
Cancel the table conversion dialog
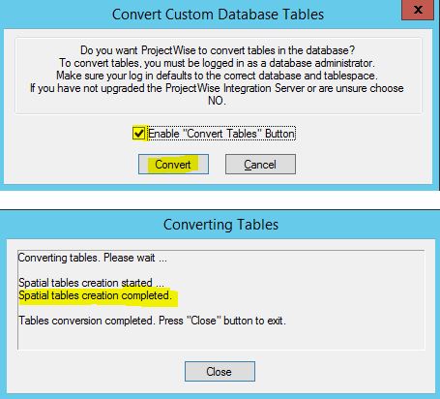[260, 165]
